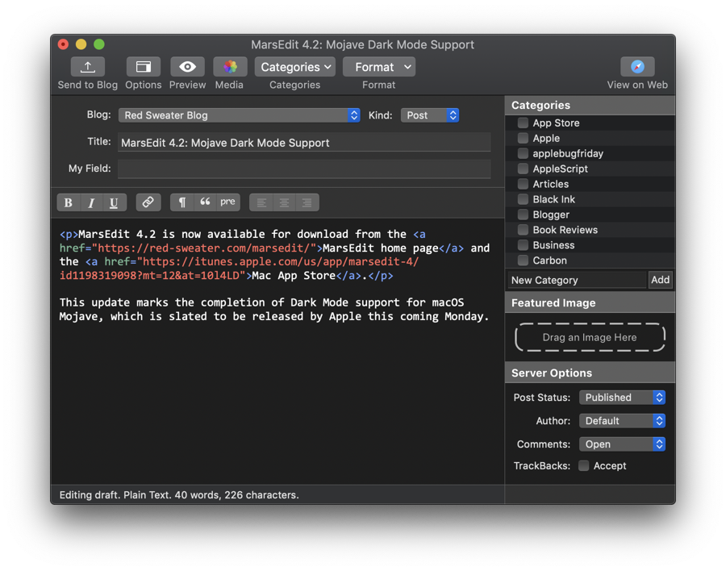The height and width of the screenshot is (571, 726).
Task: Click the yellow minimize window button
Action: (x=81, y=44)
